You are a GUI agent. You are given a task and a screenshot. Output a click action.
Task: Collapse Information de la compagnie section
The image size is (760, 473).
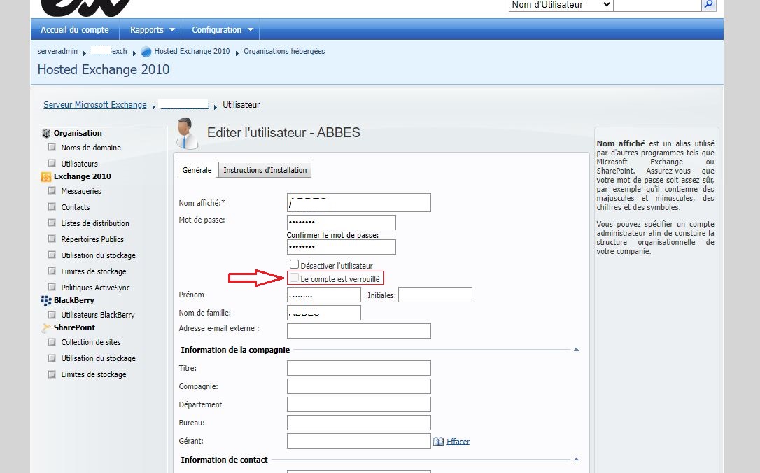[576, 349]
